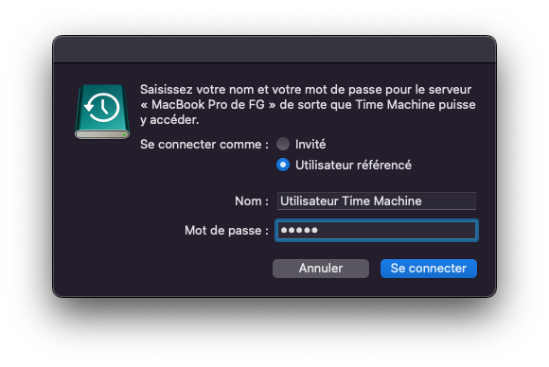The height and width of the screenshot is (367, 549).
Task: Click the silver base of the drive icon
Action: click(102, 134)
